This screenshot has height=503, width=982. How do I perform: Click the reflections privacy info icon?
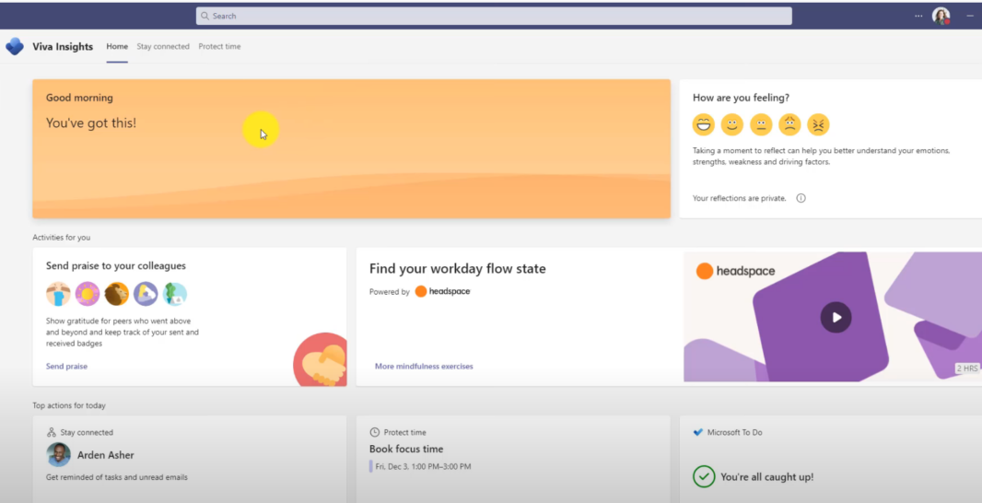click(x=801, y=198)
